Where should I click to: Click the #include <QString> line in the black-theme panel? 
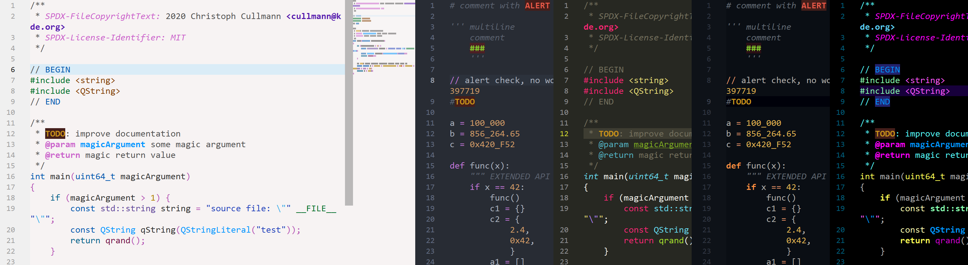pos(904,91)
